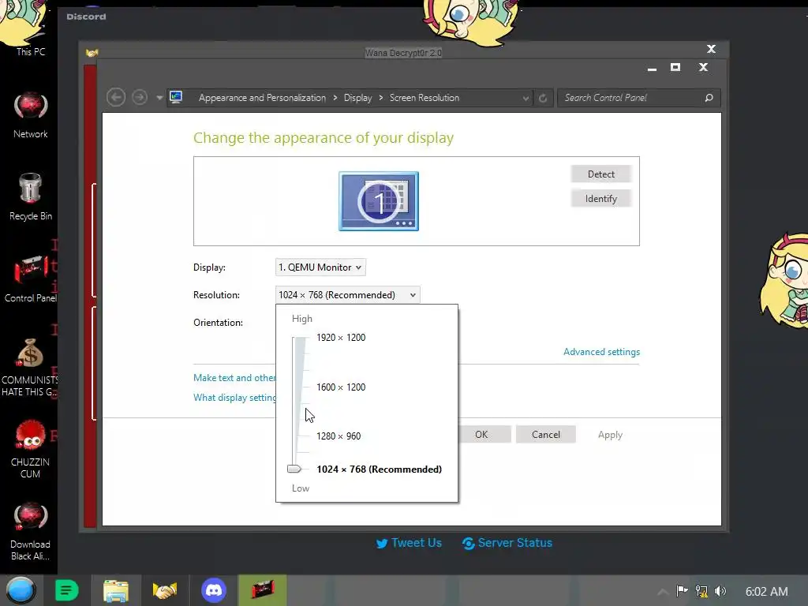The width and height of the screenshot is (808, 606).
Task: Set resolution to 1920 × 1200
Action: click(341, 338)
